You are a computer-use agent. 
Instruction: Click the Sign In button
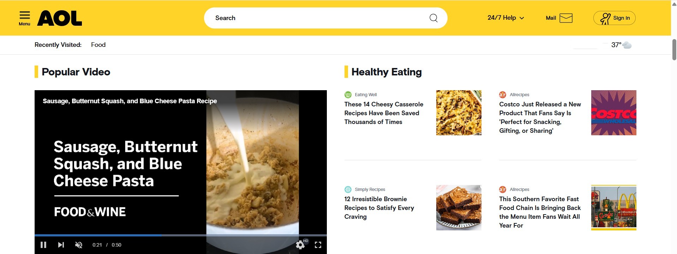(x=614, y=18)
